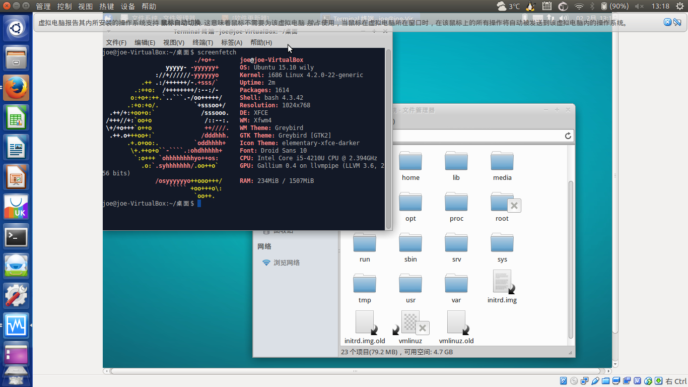Open terminal 标签(A) menu
The image size is (688, 387).
[x=232, y=42]
